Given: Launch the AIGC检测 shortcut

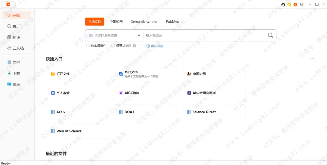Looking at the screenshot, I should coord(145,93).
